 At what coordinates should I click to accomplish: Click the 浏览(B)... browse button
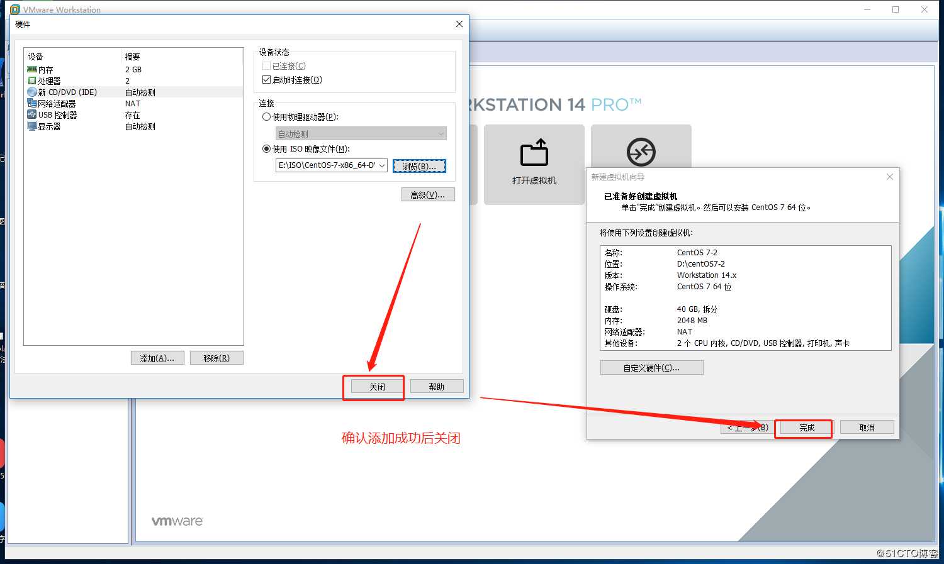[x=419, y=166]
